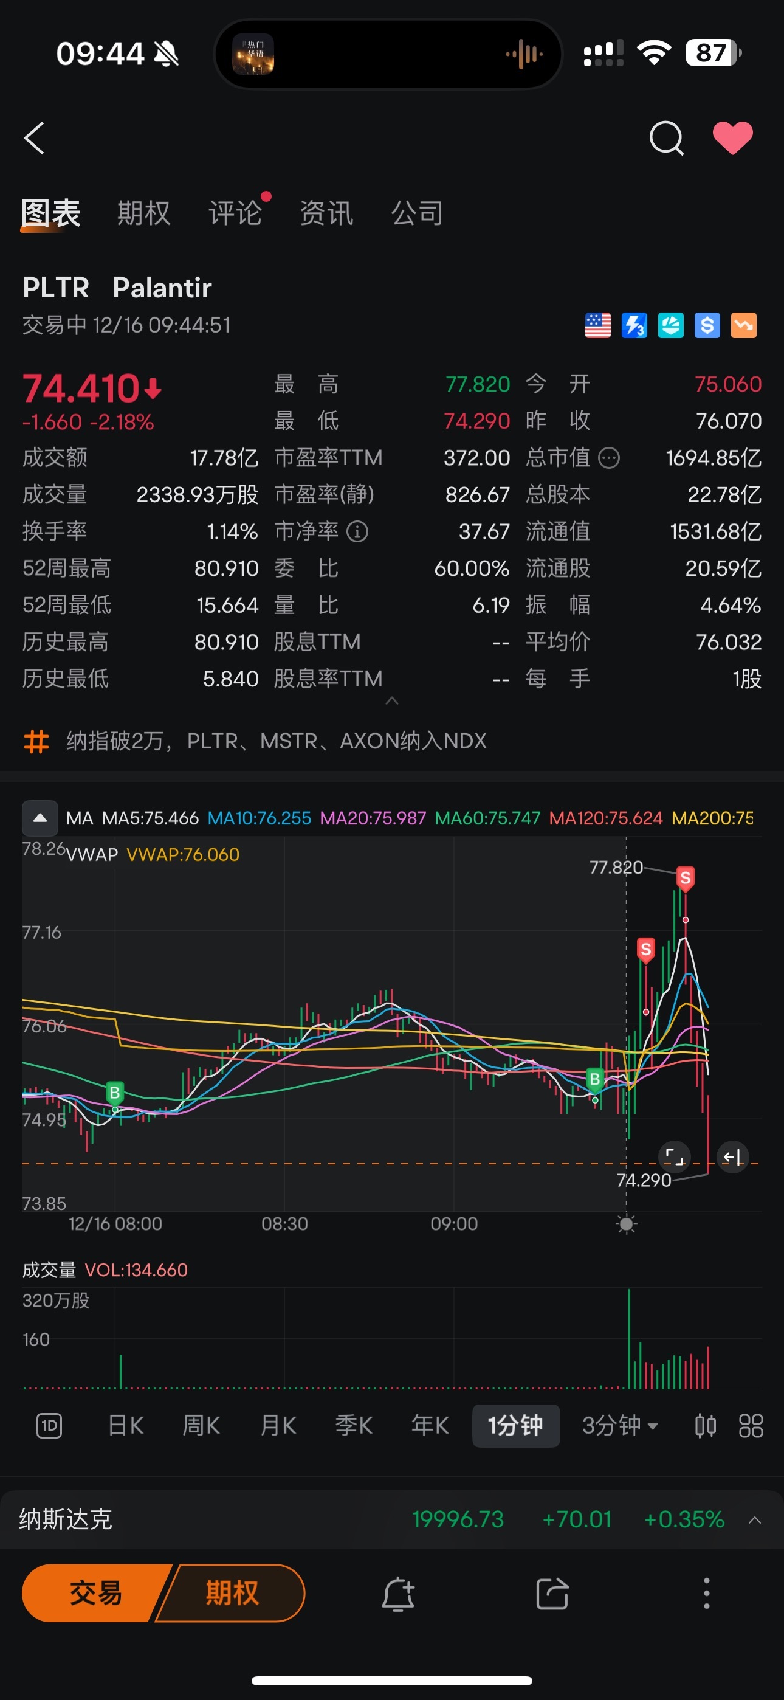Tap the jump-to-latest arrow icon on chart
Screen dimensions: 784x1700
coord(732,1156)
